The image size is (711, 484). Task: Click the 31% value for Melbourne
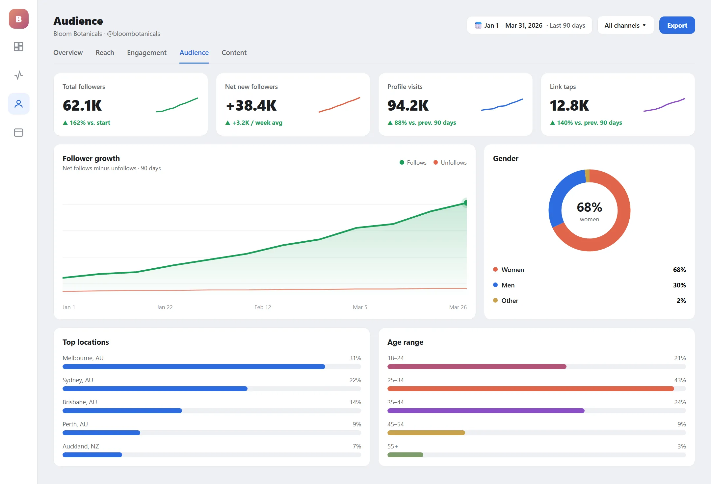click(355, 358)
